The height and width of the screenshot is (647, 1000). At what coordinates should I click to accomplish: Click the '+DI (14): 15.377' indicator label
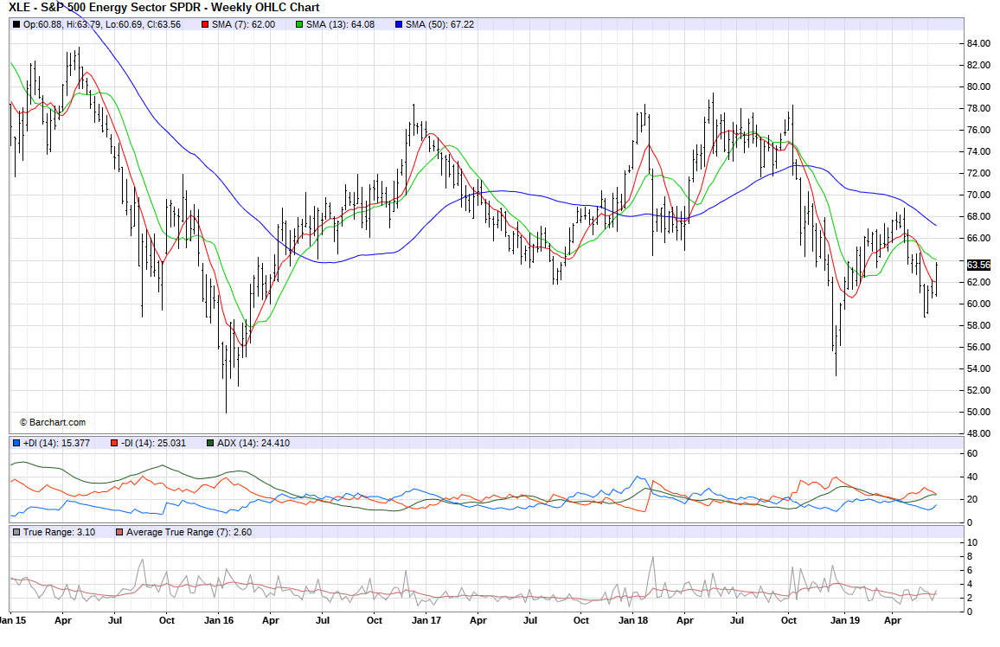pos(57,443)
